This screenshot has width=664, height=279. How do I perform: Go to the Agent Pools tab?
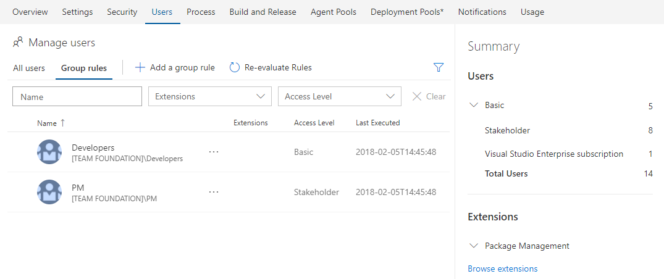pyautogui.click(x=333, y=12)
